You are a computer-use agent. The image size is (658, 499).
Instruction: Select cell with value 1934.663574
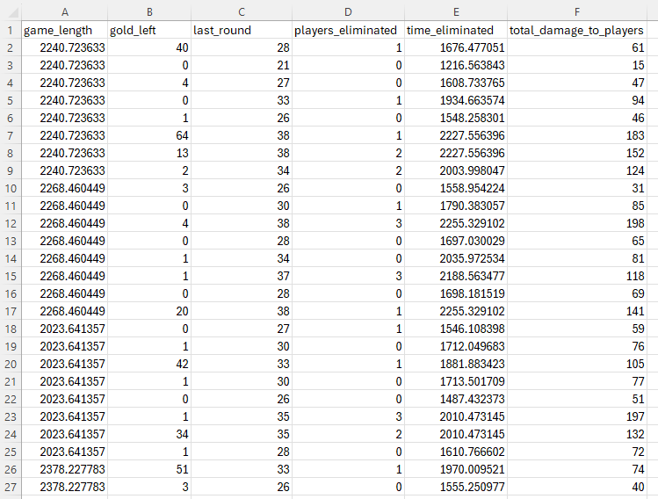point(456,100)
